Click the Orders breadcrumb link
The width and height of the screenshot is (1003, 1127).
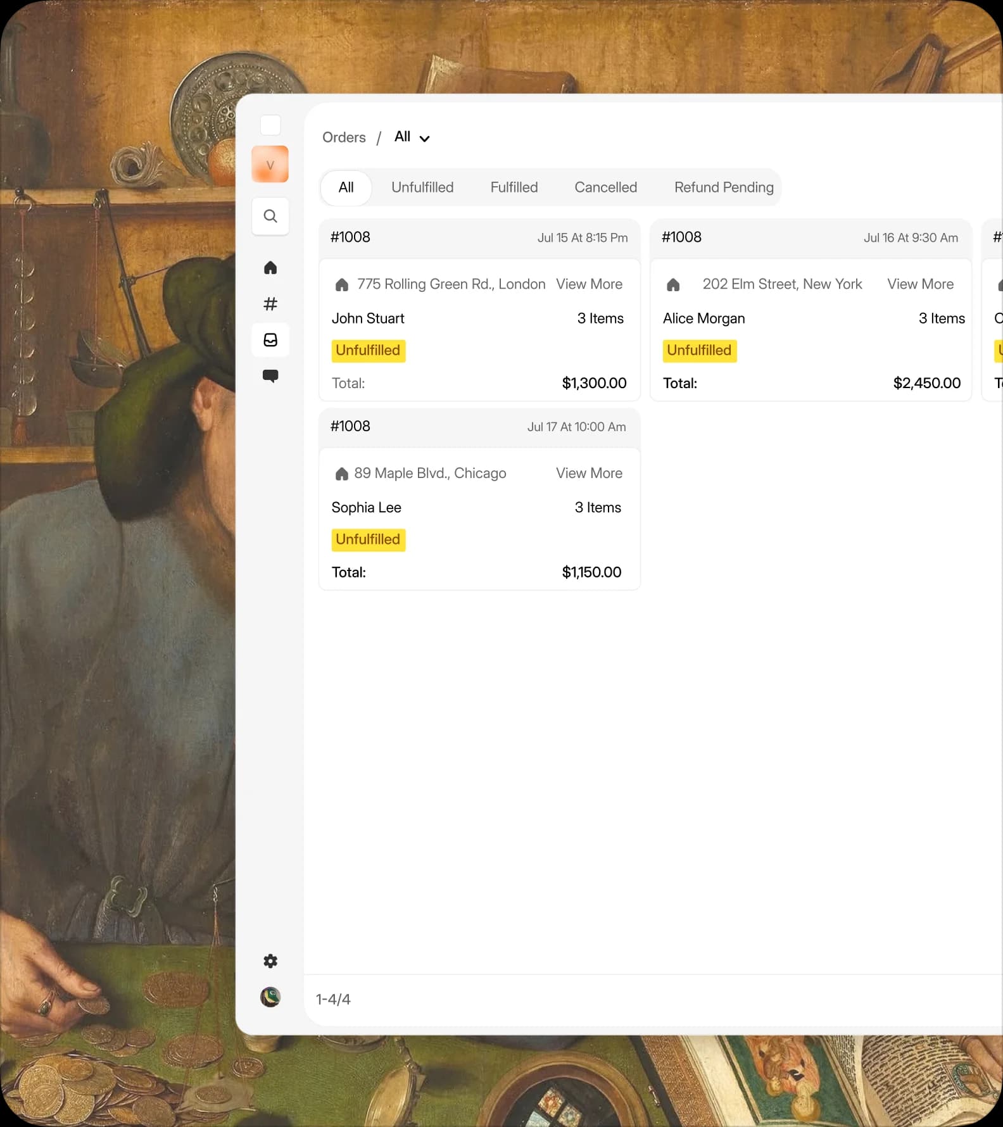[x=344, y=137]
